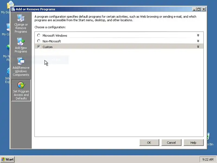Select Set Program Access and Defaults
217x163 pixels.
(x=21, y=90)
